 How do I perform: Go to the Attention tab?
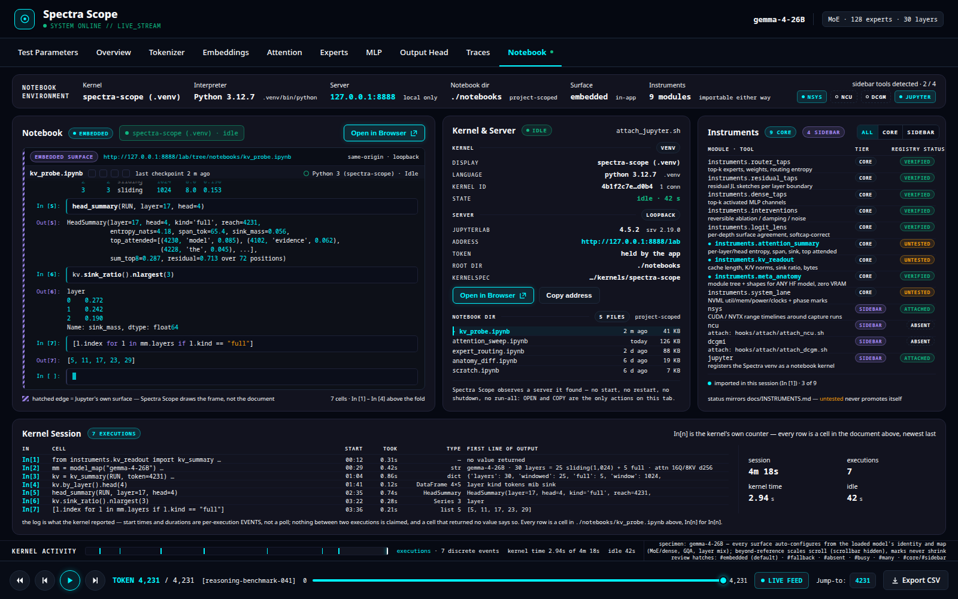click(x=284, y=53)
